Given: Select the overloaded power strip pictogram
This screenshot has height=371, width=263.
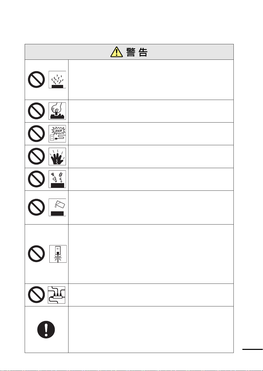Looking at the screenshot, I should click(x=57, y=295).
